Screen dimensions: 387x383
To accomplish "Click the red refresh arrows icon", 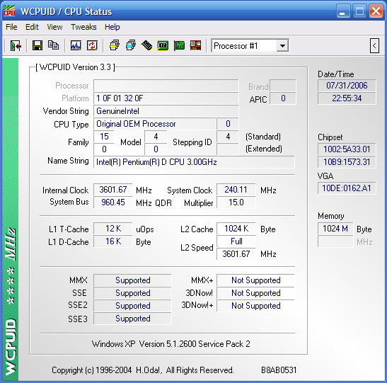I will pyautogui.click(x=92, y=46).
